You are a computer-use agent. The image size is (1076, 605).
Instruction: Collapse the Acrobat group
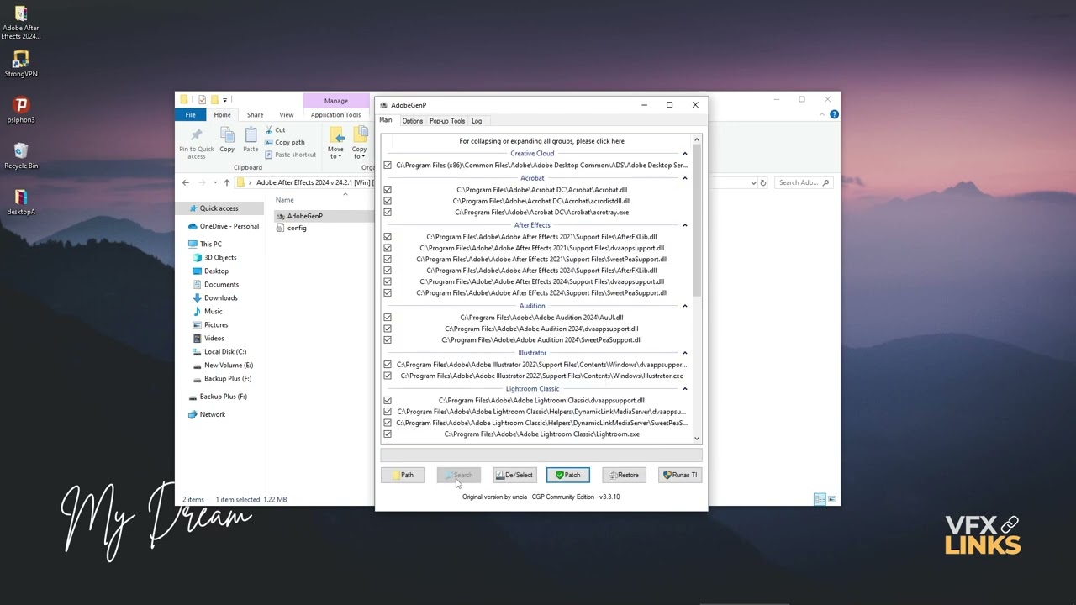[685, 178]
